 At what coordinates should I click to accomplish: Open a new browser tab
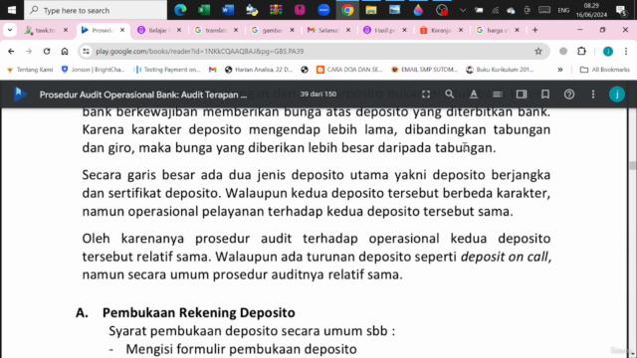pos(535,30)
